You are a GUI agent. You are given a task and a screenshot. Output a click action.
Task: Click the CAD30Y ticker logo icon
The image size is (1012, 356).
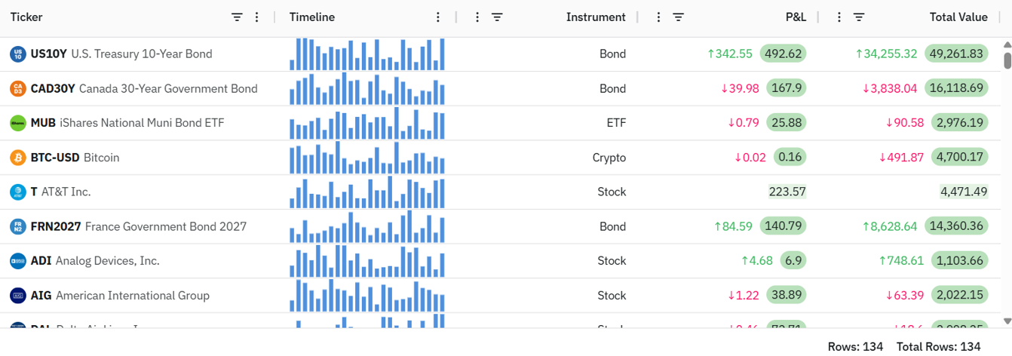tap(18, 89)
